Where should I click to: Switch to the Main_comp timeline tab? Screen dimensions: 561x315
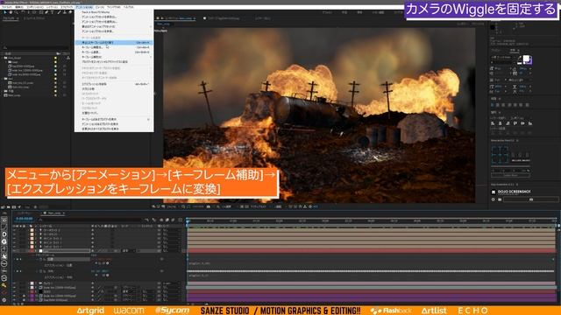(54, 213)
